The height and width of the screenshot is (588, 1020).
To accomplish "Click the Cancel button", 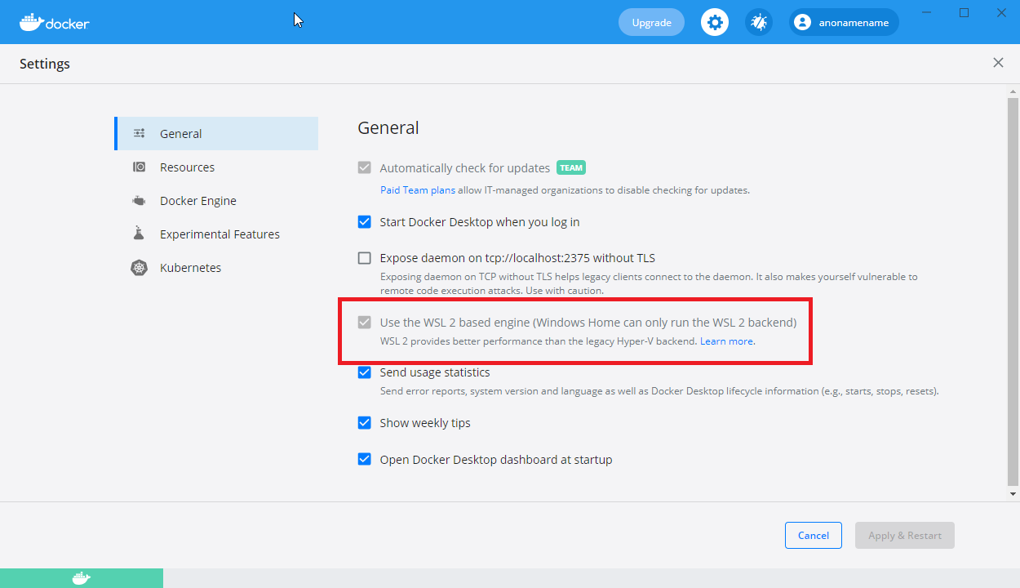I will point(814,535).
